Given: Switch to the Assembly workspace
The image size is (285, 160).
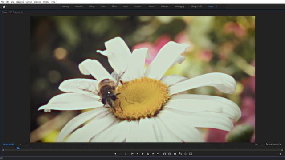Looking at the screenshot, I should point(79,7).
